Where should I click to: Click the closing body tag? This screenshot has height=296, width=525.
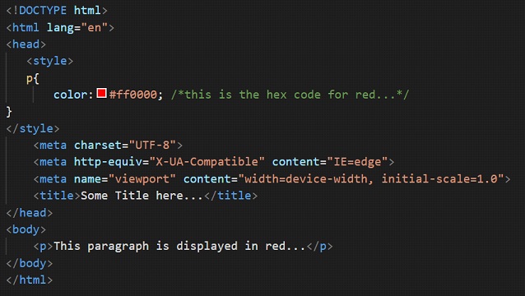click(x=30, y=263)
